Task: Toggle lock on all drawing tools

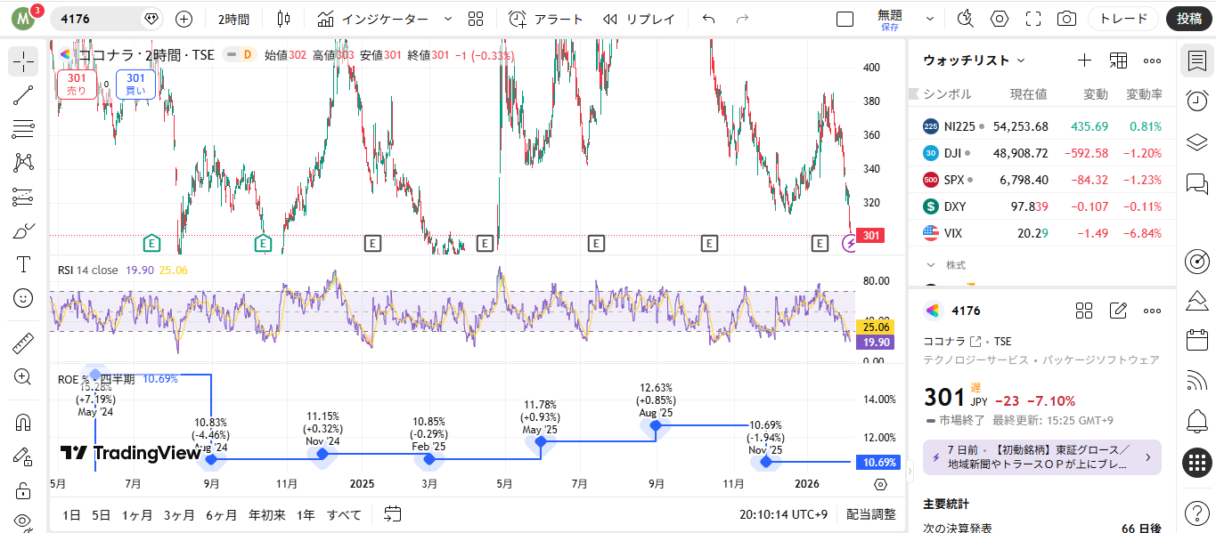Action: pos(23,489)
